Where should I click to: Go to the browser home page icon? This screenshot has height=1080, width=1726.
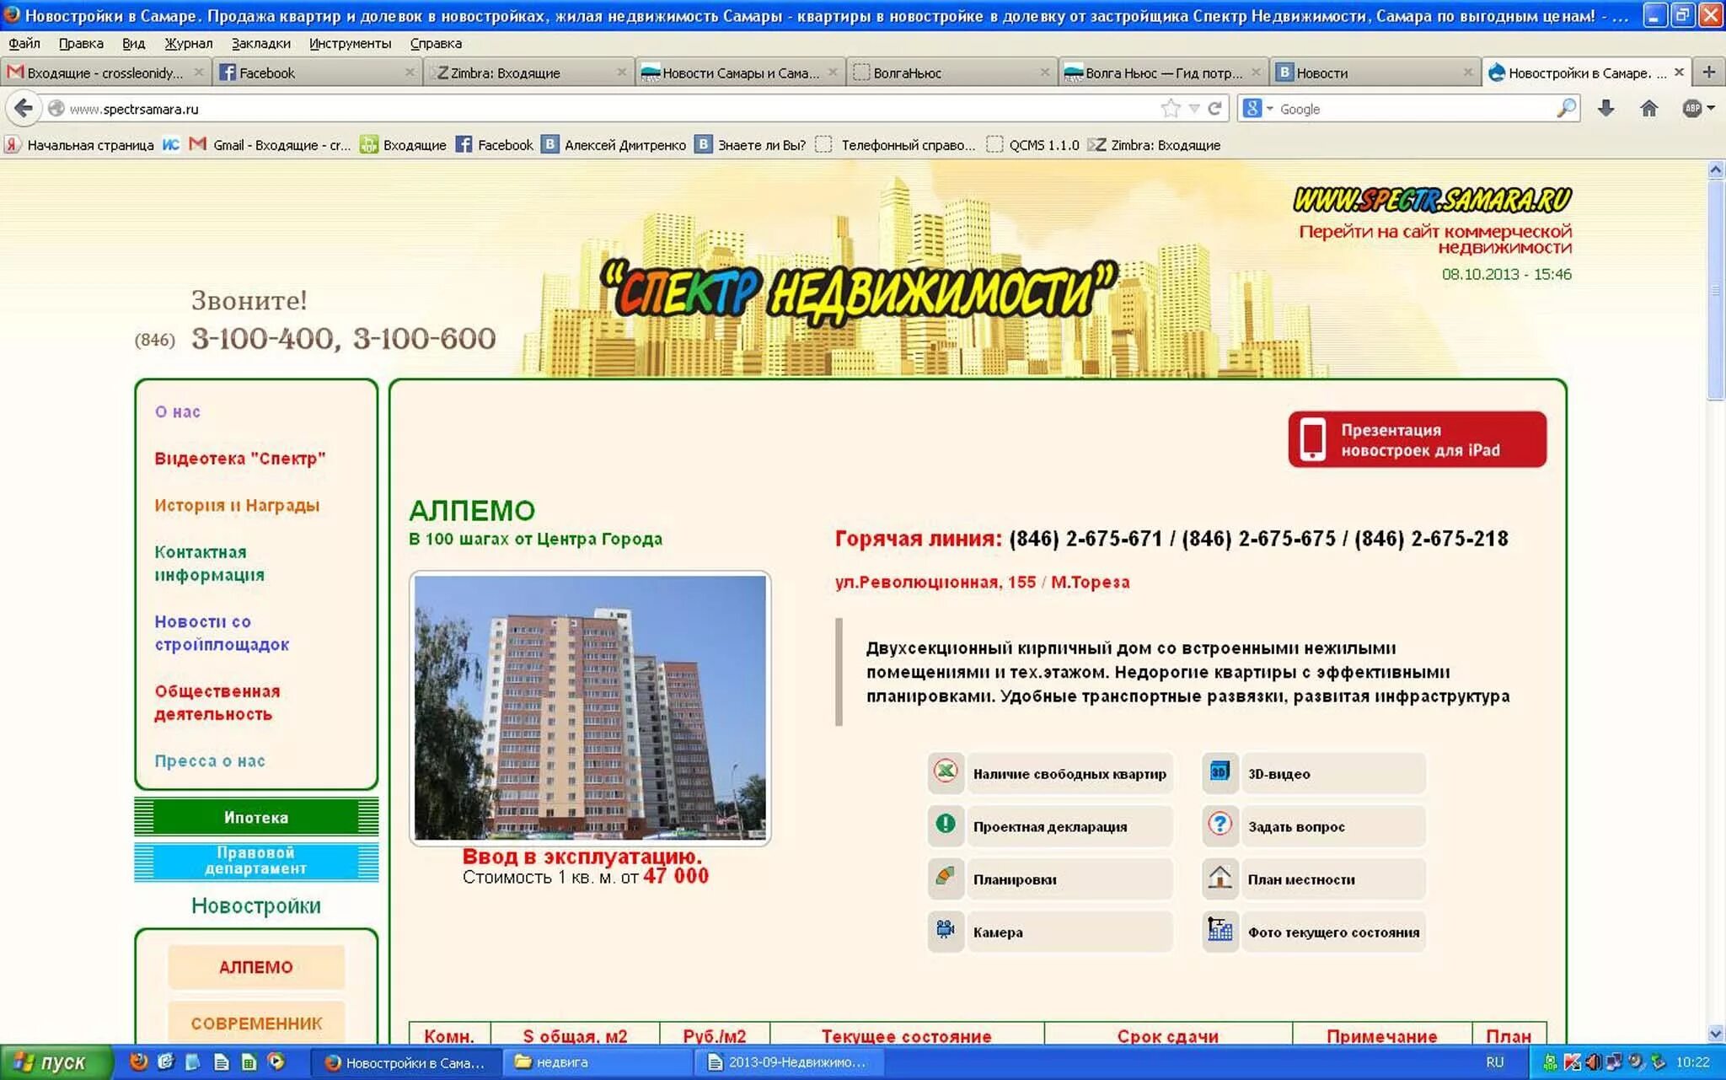coord(1649,109)
